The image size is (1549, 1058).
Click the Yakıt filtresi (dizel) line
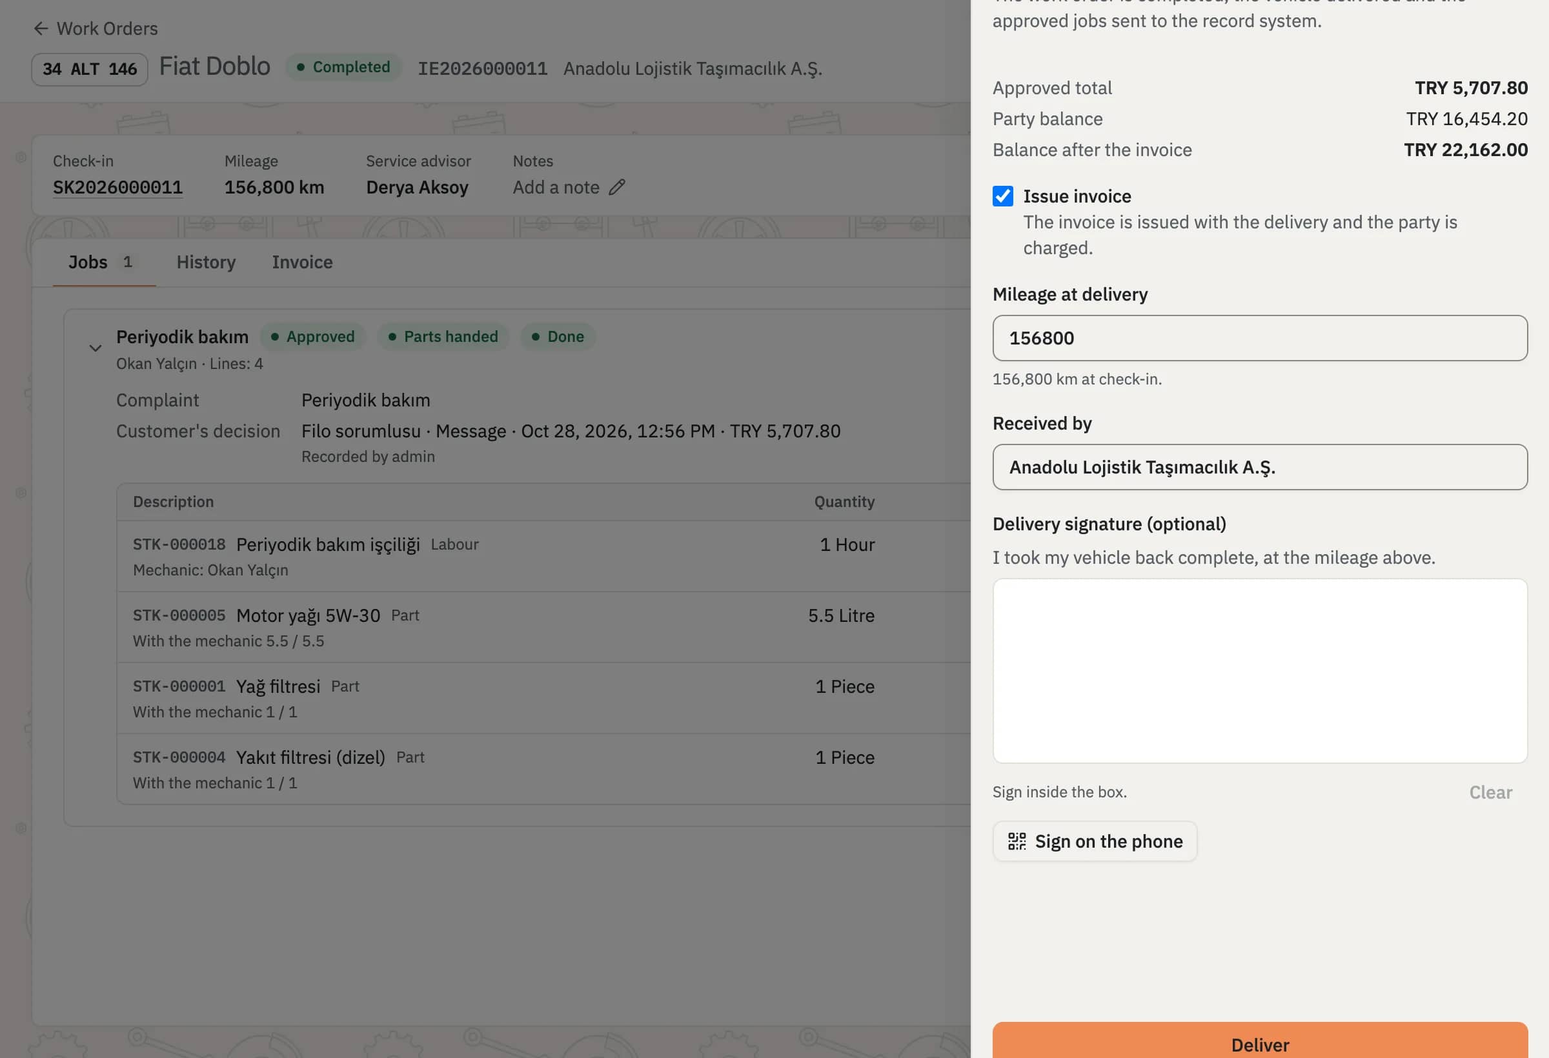[x=543, y=769]
